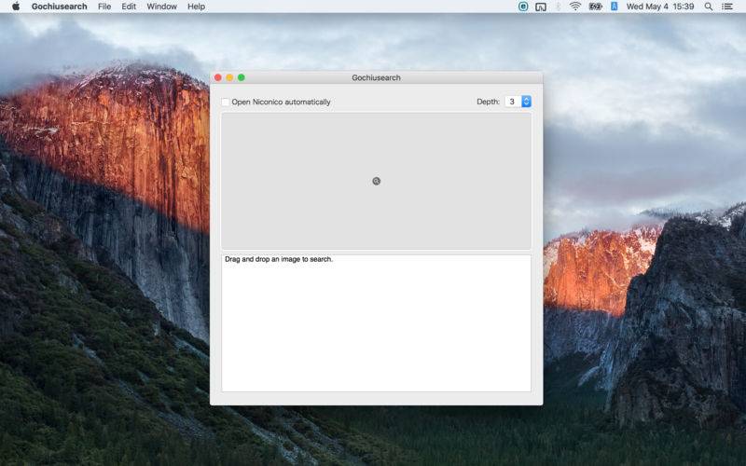Click the date and time Wed May 4
This screenshot has width=746, height=466.
click(660, 7)
